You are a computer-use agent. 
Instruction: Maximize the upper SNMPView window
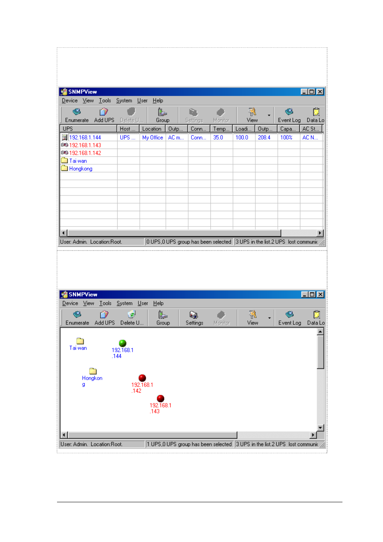(312, 92)
